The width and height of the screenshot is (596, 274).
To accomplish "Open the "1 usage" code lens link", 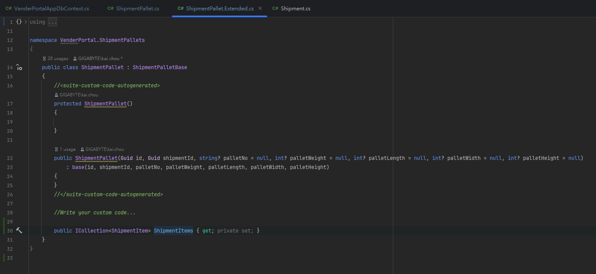I will (x=67, y=149).
